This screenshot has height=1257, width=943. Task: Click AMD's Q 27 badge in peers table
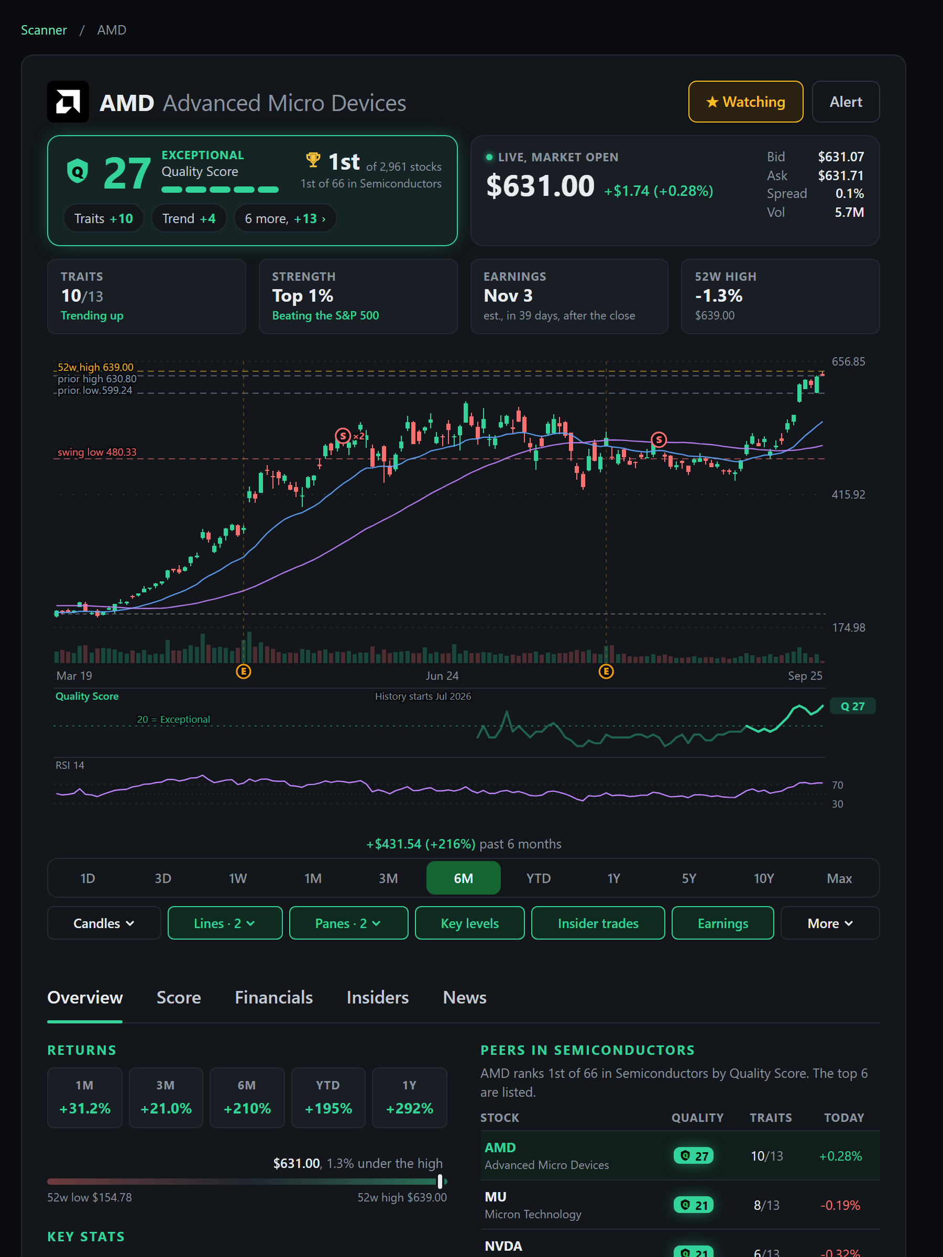693,1155
